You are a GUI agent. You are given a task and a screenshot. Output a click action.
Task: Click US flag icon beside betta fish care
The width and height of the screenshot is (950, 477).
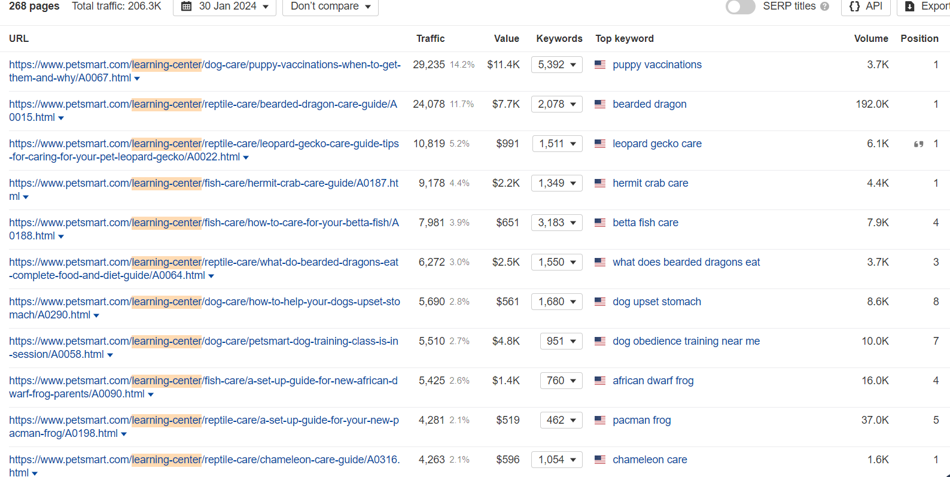600,223
